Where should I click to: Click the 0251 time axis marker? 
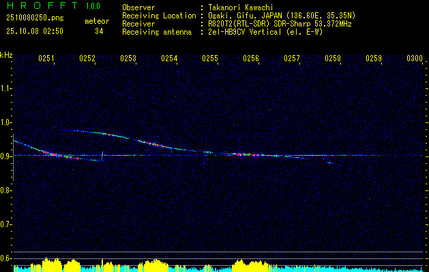(x=46, y=58)
